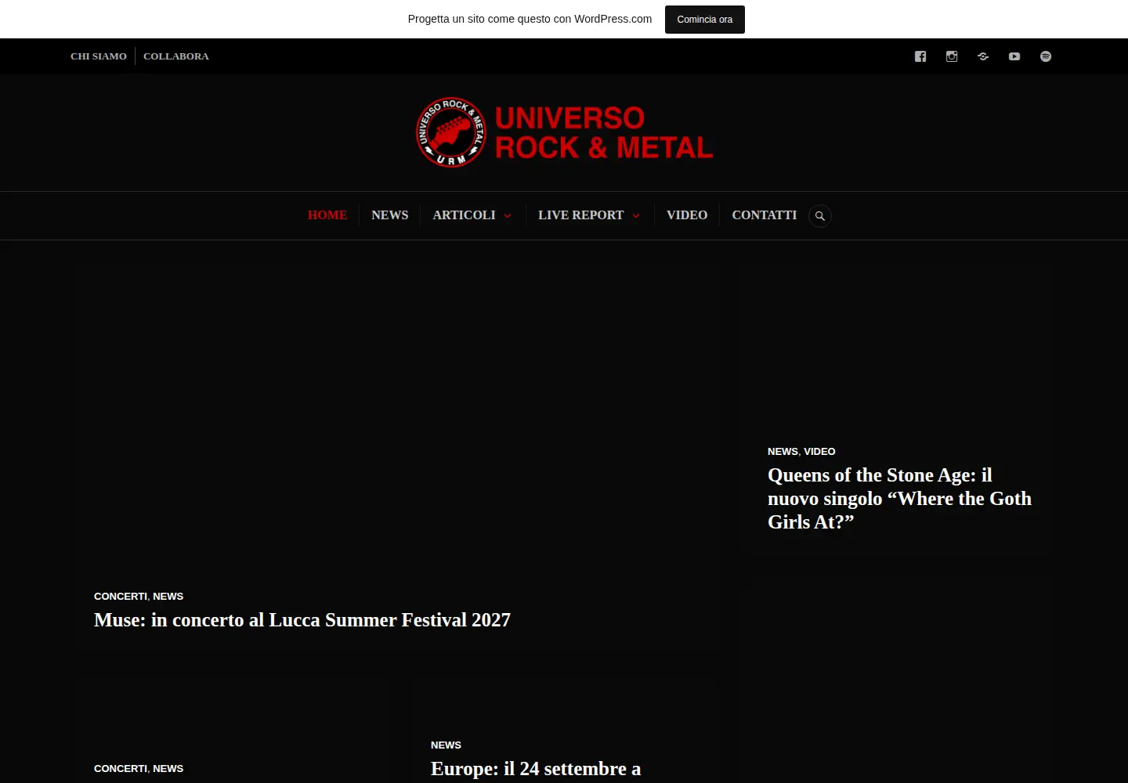
Task: Click the Collabora link
Action: pos(176,56)
